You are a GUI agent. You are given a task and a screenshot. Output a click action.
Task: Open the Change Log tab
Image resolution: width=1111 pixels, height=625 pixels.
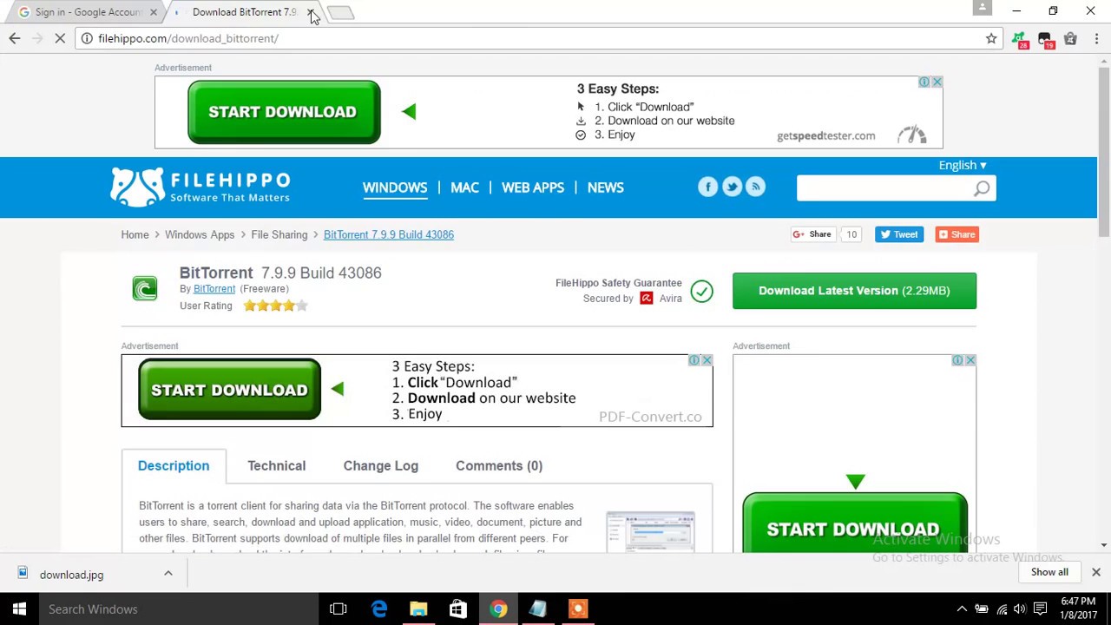pos(380,466)
